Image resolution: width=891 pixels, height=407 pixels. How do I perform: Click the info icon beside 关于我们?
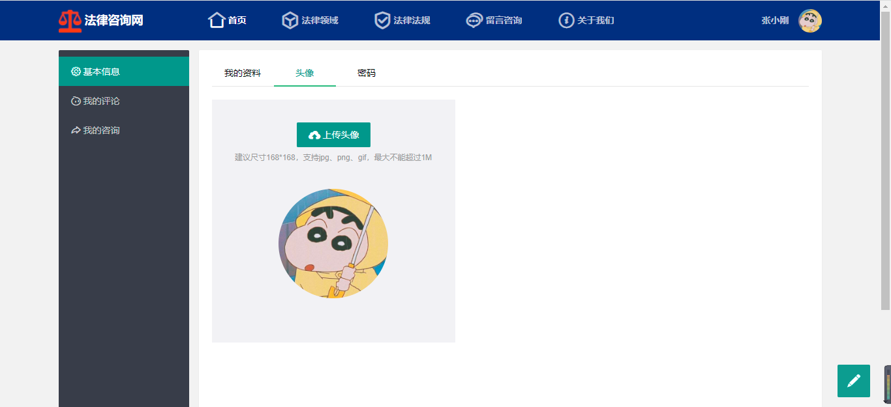click(x=566, y=20)
